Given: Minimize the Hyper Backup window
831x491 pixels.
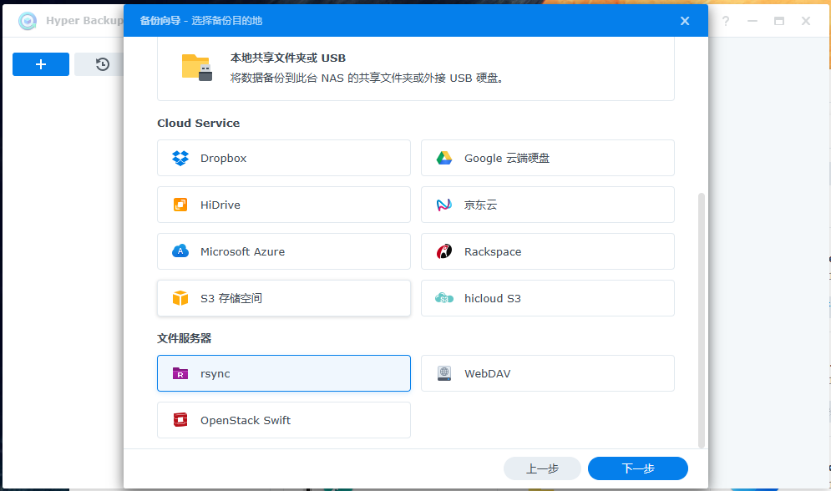Looking at the screenshot, I should click(752, 21).
